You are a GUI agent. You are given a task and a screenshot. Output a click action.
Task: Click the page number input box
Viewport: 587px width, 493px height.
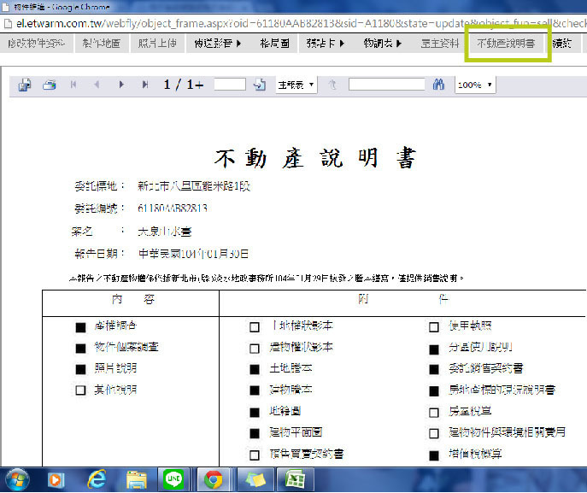230,85
